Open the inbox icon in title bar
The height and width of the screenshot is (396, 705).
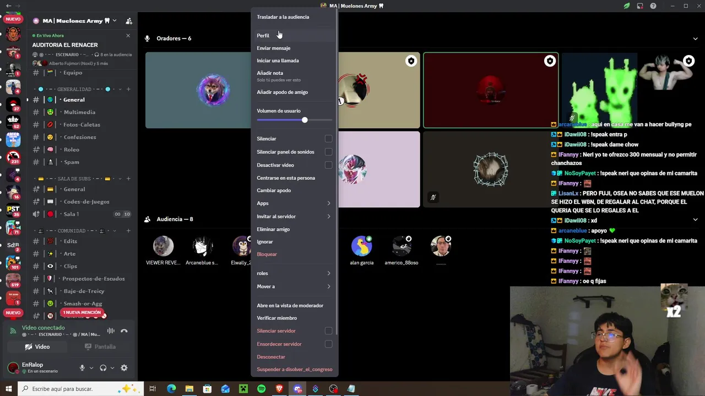[640, 5]
